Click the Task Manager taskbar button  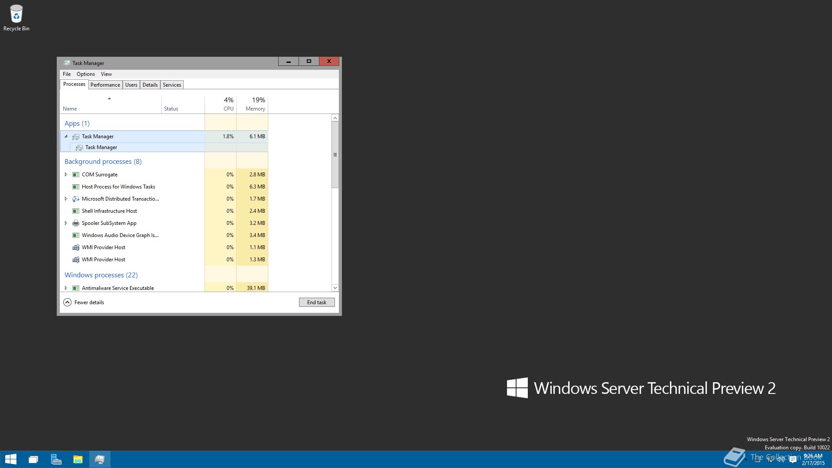[100, 459]
